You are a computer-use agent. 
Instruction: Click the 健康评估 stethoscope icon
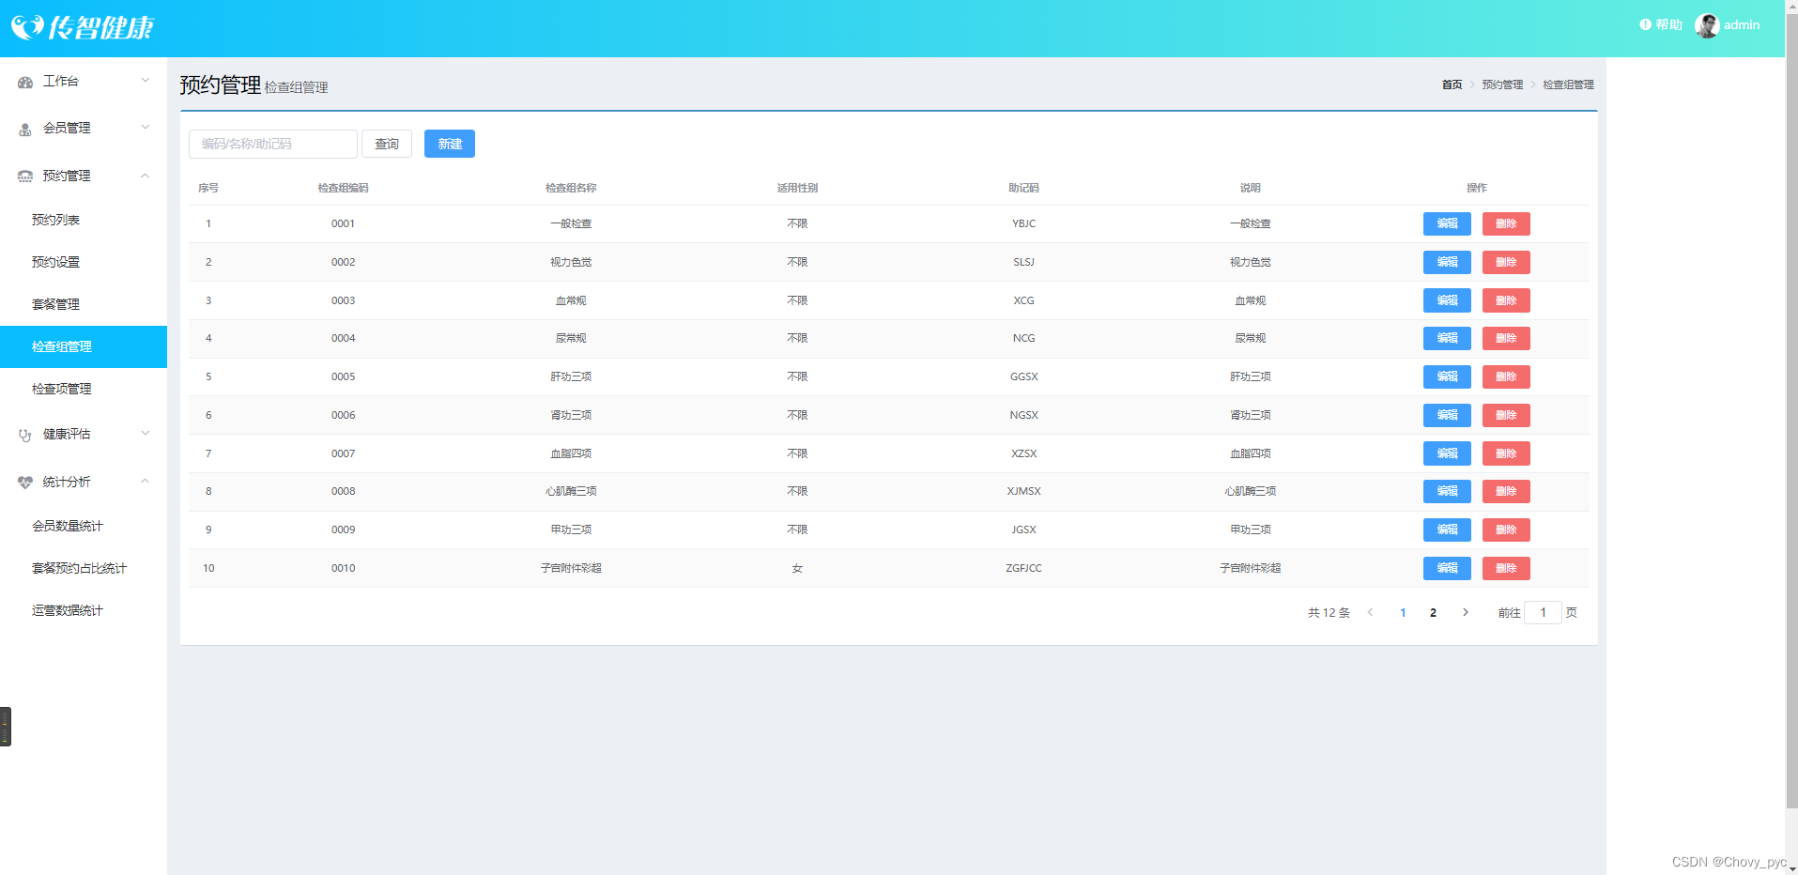pyautogui.click(x=25, y=435)
